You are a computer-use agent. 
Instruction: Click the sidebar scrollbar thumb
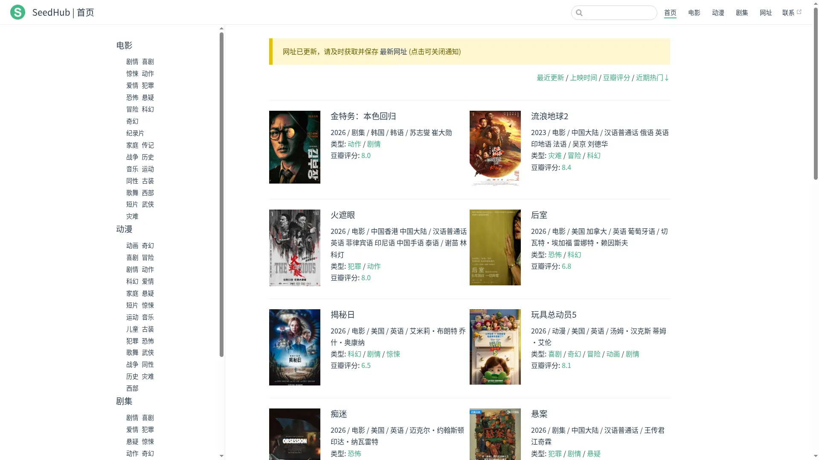pos(221,195)
